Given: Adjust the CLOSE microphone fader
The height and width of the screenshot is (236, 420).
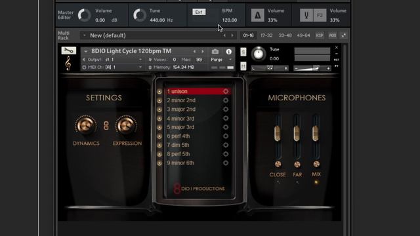Looking at the screenshot, I should coord(278,133).
